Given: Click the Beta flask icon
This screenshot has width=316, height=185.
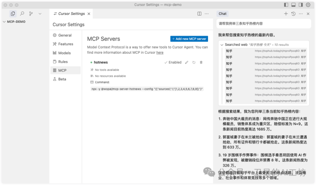Looking at the screenshot, I should pos(55,79).
